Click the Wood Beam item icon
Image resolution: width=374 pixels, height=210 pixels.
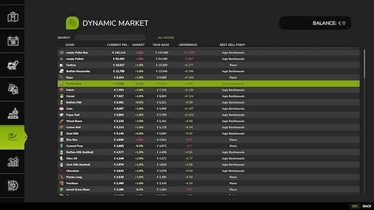(x=61, y=121)
